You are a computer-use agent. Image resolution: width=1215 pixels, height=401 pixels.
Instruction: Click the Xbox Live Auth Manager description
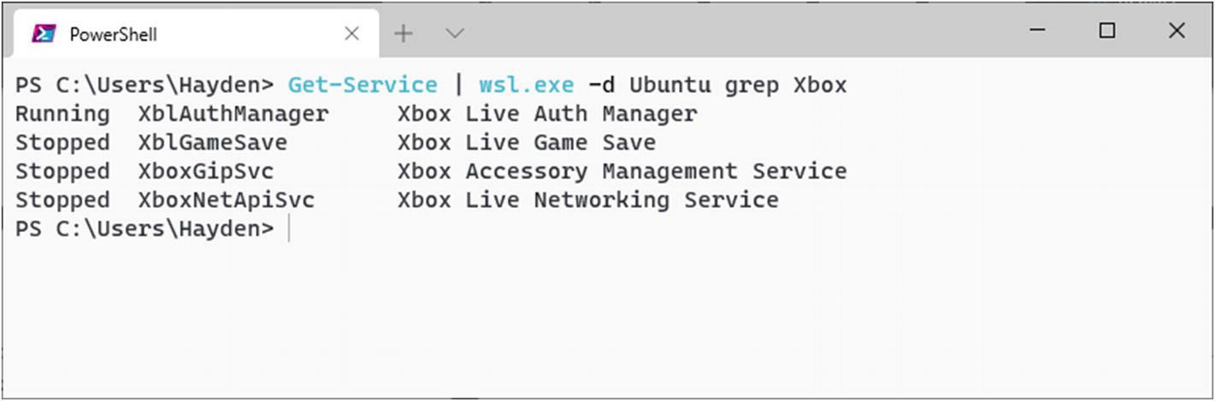(547, 113)
